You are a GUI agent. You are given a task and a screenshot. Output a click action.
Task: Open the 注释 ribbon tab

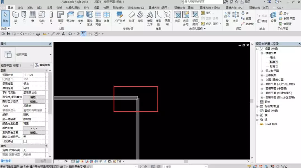click(49, 8)
